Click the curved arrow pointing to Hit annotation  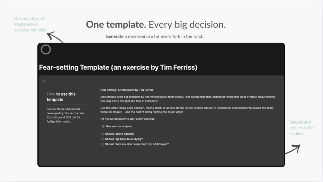55,37
